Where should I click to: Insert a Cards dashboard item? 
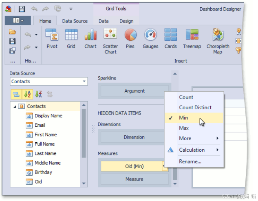coord(171,39)
